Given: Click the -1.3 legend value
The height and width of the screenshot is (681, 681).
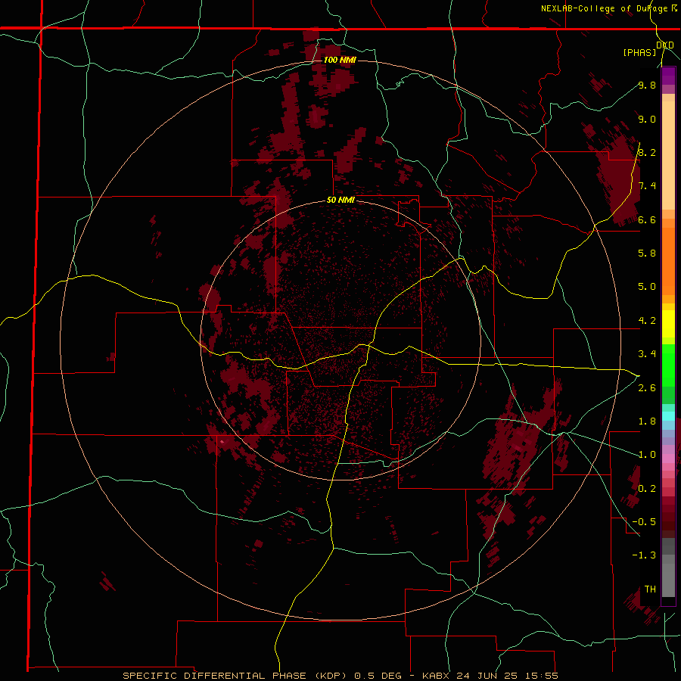Looking at the screenshot, I should (644, 555).
